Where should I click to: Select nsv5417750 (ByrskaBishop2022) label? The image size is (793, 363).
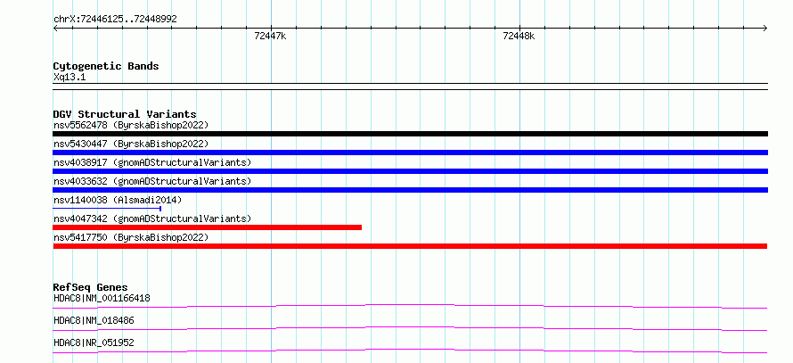(x=131, y=237)
